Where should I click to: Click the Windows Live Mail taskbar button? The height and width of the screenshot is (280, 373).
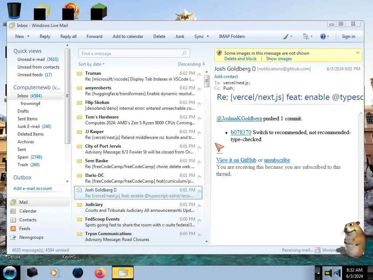coord(122,273)
